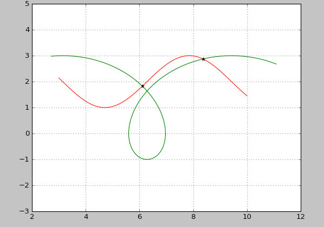Click the x-axis tick label 4
The image size is (324, 227).
tap(86, 217)
